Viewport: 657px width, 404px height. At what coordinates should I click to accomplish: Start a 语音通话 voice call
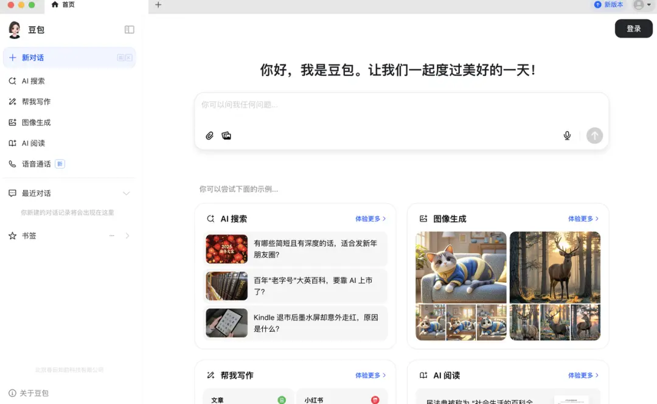click(35, 164)
